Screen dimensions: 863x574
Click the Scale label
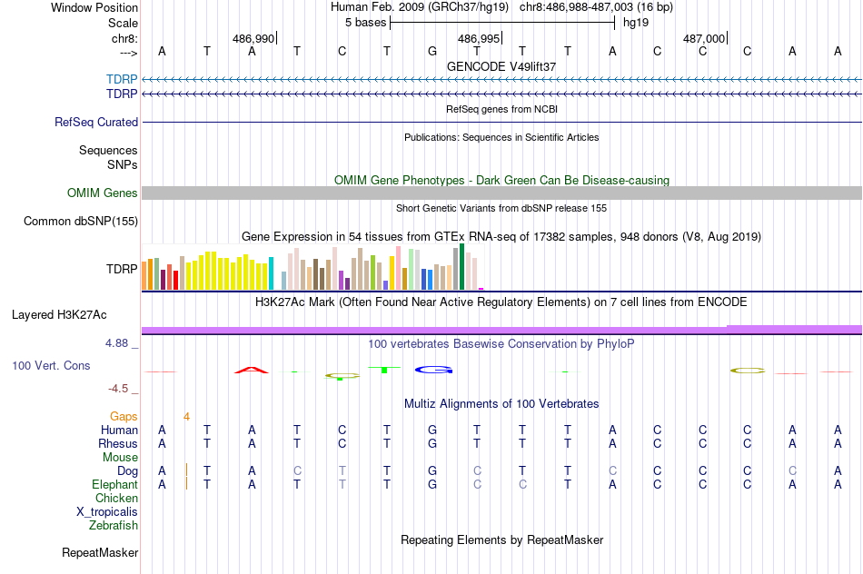tap(124, 23)
